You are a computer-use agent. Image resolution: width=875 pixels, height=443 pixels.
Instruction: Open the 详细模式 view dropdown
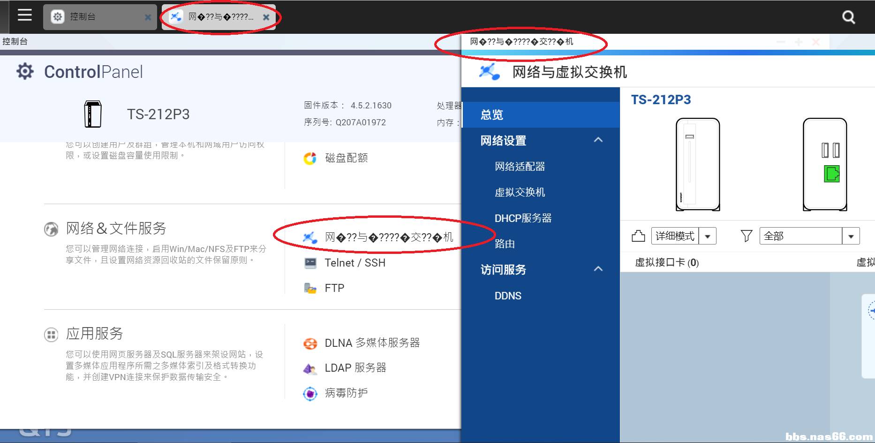coord(708,236)
